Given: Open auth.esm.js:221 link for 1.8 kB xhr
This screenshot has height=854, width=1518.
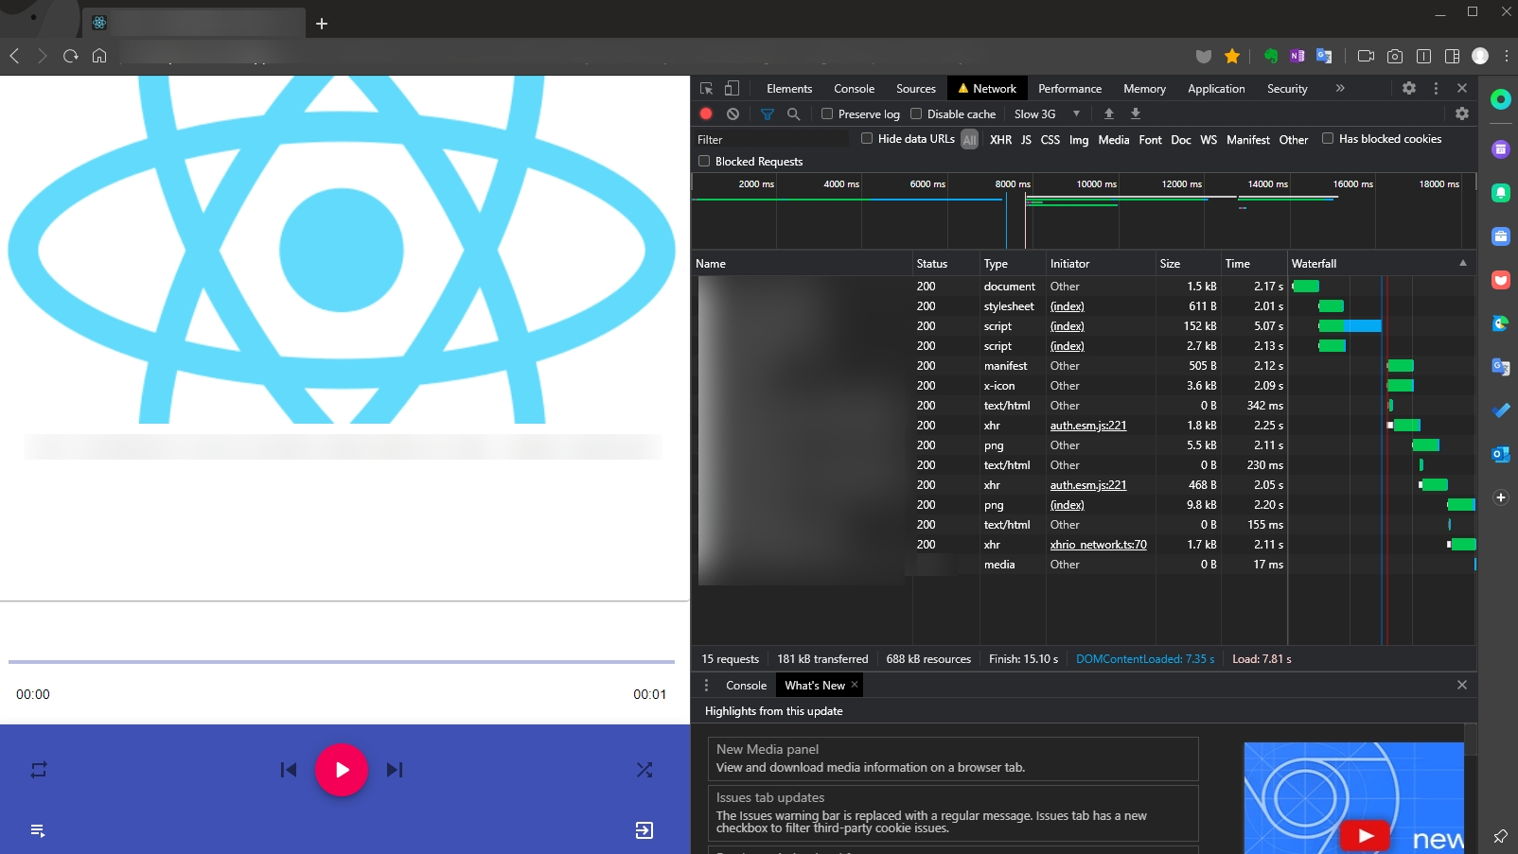Looking at the screenshot, I should tap(1088, 426).
